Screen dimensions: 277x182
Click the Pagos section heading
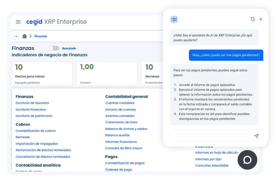pos(111,157)
